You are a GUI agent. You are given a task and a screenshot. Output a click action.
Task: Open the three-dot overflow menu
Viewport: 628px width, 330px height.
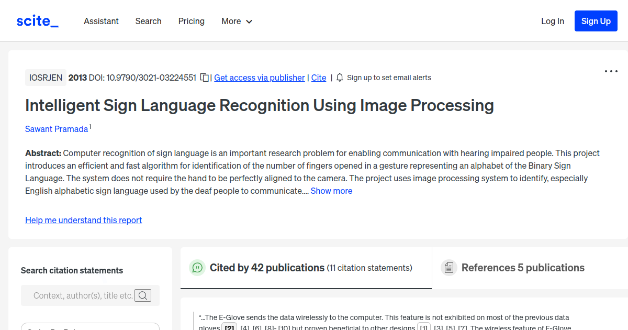[x=611, y=71]
